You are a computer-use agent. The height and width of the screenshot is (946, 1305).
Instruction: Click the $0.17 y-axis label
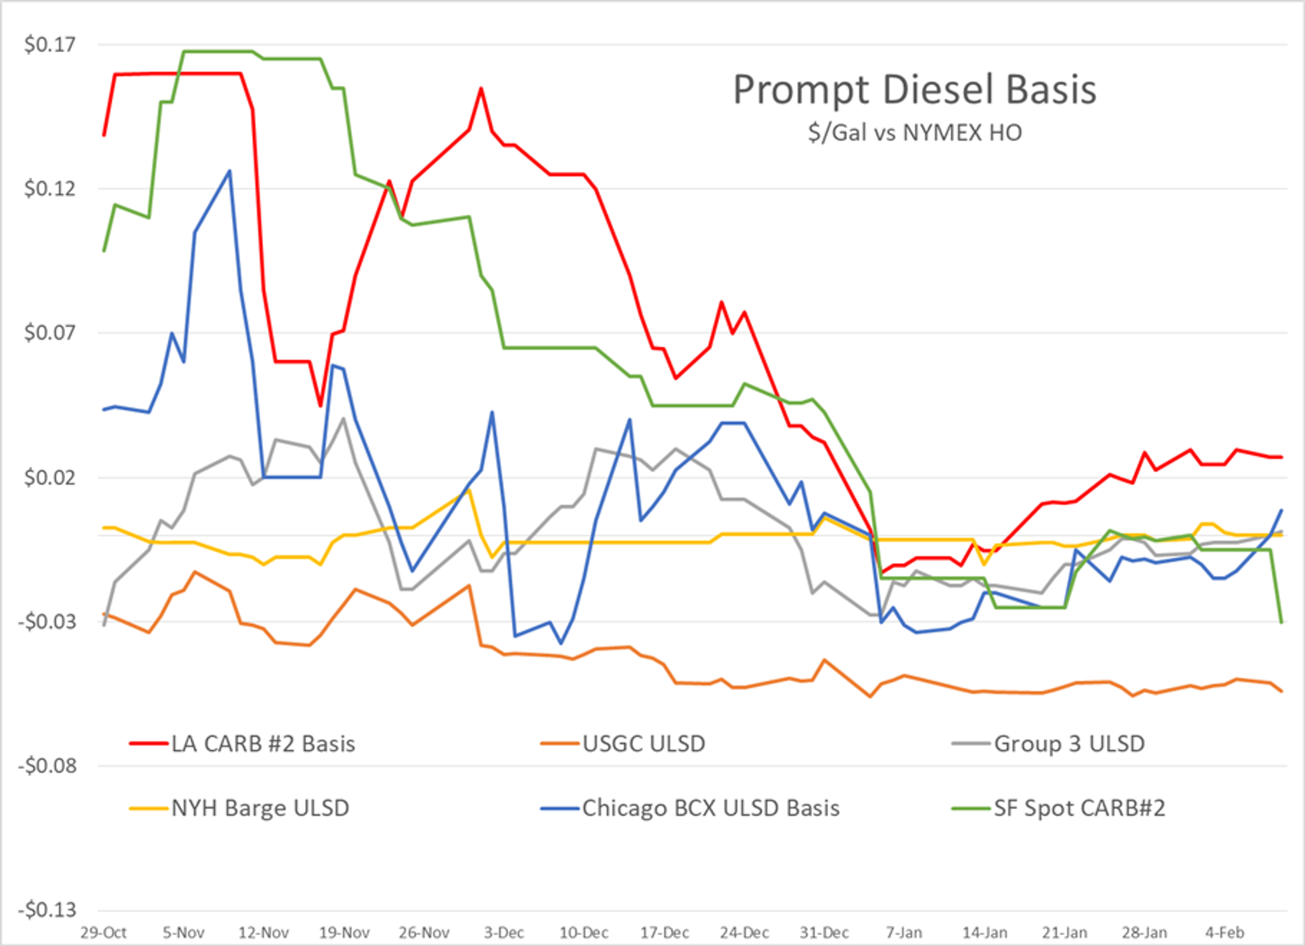coord(50,44)
